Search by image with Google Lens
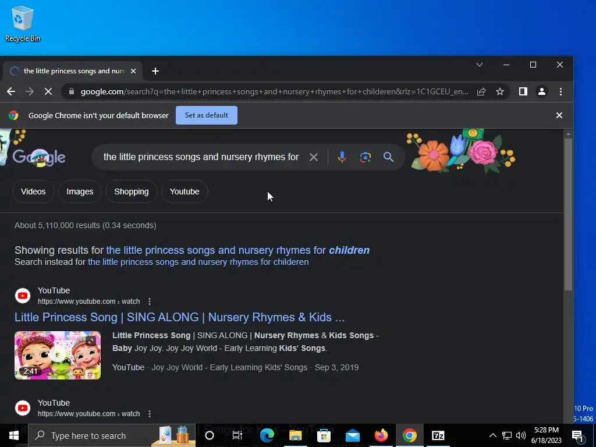This screenshot has width=596, height=447. coord(366,157)
